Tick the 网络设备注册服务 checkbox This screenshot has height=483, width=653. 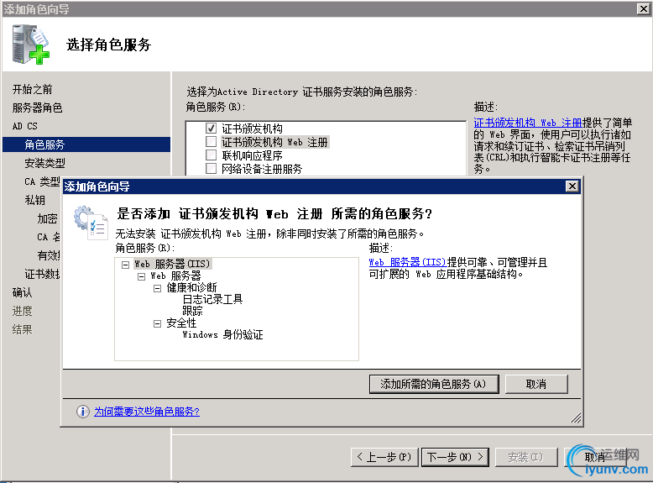(212, 168)
